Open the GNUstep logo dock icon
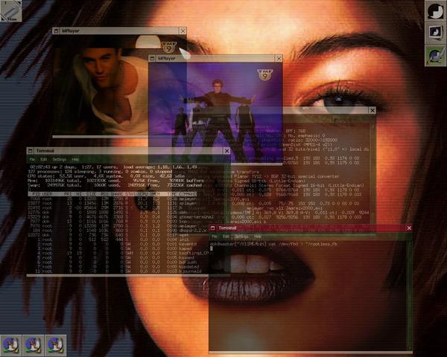The height and width of the screenshot is (357, 447). coord(436,11)
